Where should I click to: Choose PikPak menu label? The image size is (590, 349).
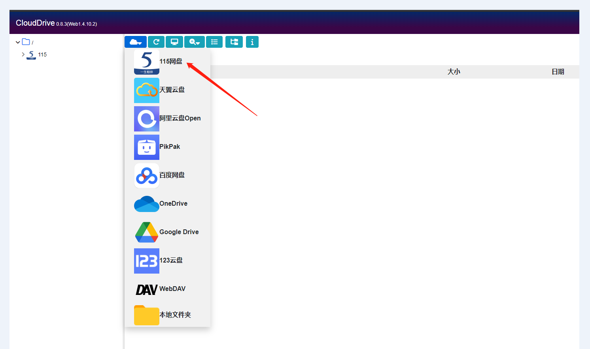tap(170, 146)
